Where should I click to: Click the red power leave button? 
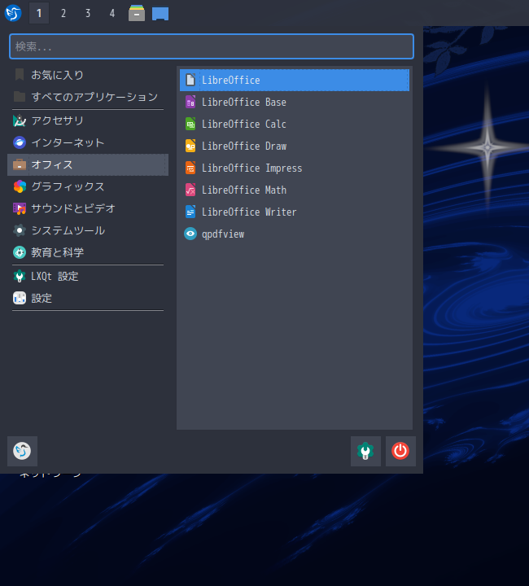[400, 451]
